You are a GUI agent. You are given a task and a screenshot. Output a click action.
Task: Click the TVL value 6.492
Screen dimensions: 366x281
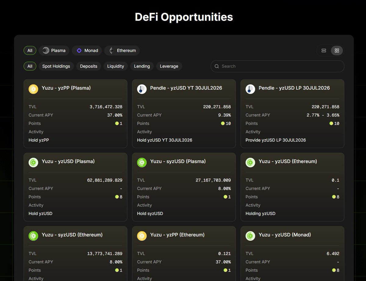[x=333, y=254]
